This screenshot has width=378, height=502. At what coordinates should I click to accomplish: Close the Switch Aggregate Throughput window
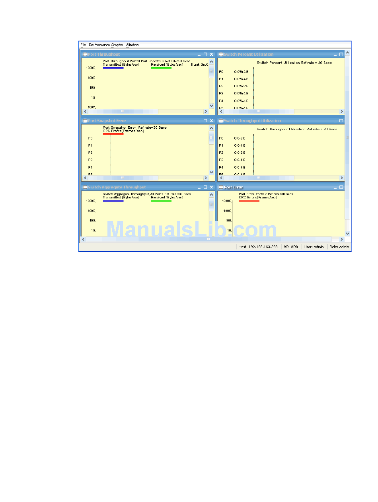(x=211, y=187)
